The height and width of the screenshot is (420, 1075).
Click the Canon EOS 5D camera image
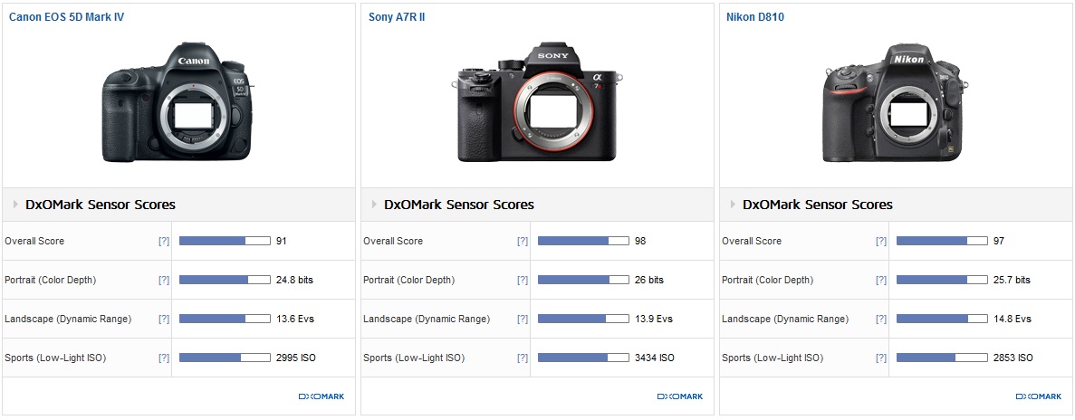[178, 102]
